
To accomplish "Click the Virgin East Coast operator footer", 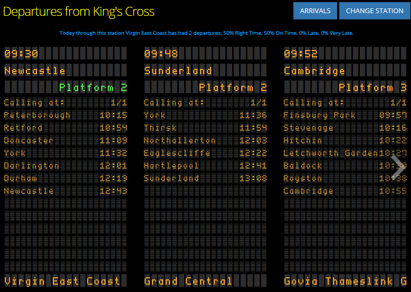I will [x=62, y=281].
